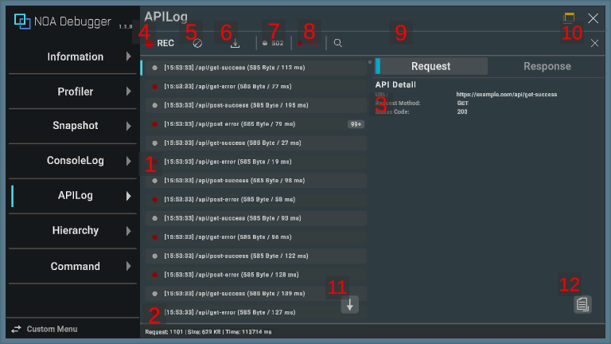Select post-error log with 128 ms

tap(256, 275)
